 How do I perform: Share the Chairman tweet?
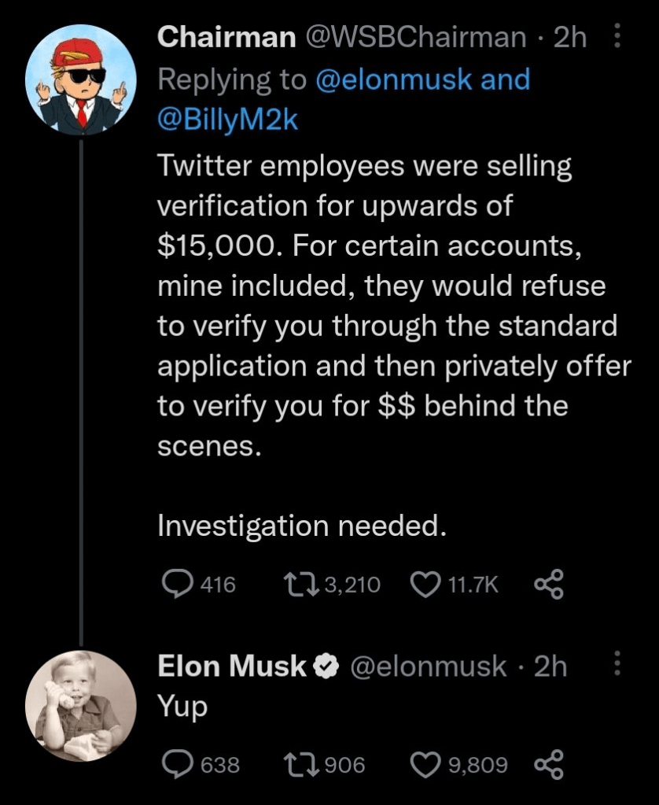pos(549,584)
